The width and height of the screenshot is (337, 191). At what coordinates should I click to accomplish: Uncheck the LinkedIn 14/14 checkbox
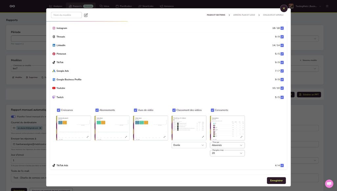coord(282,45)
